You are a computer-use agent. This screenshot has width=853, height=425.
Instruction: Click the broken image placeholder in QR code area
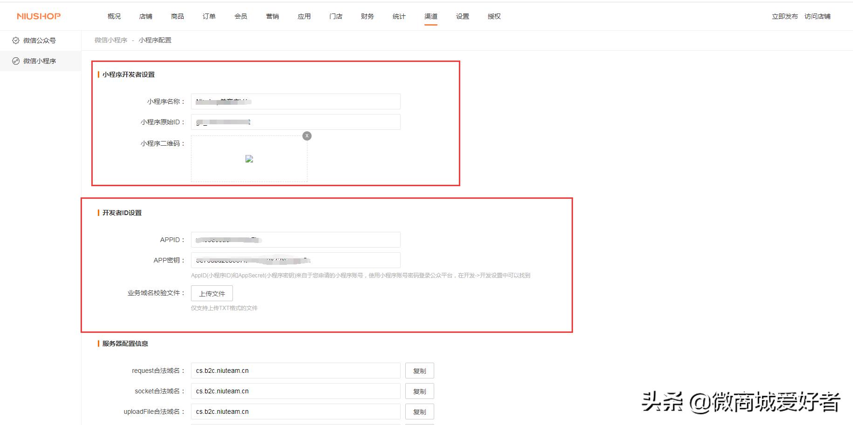[x=249, y=159]
